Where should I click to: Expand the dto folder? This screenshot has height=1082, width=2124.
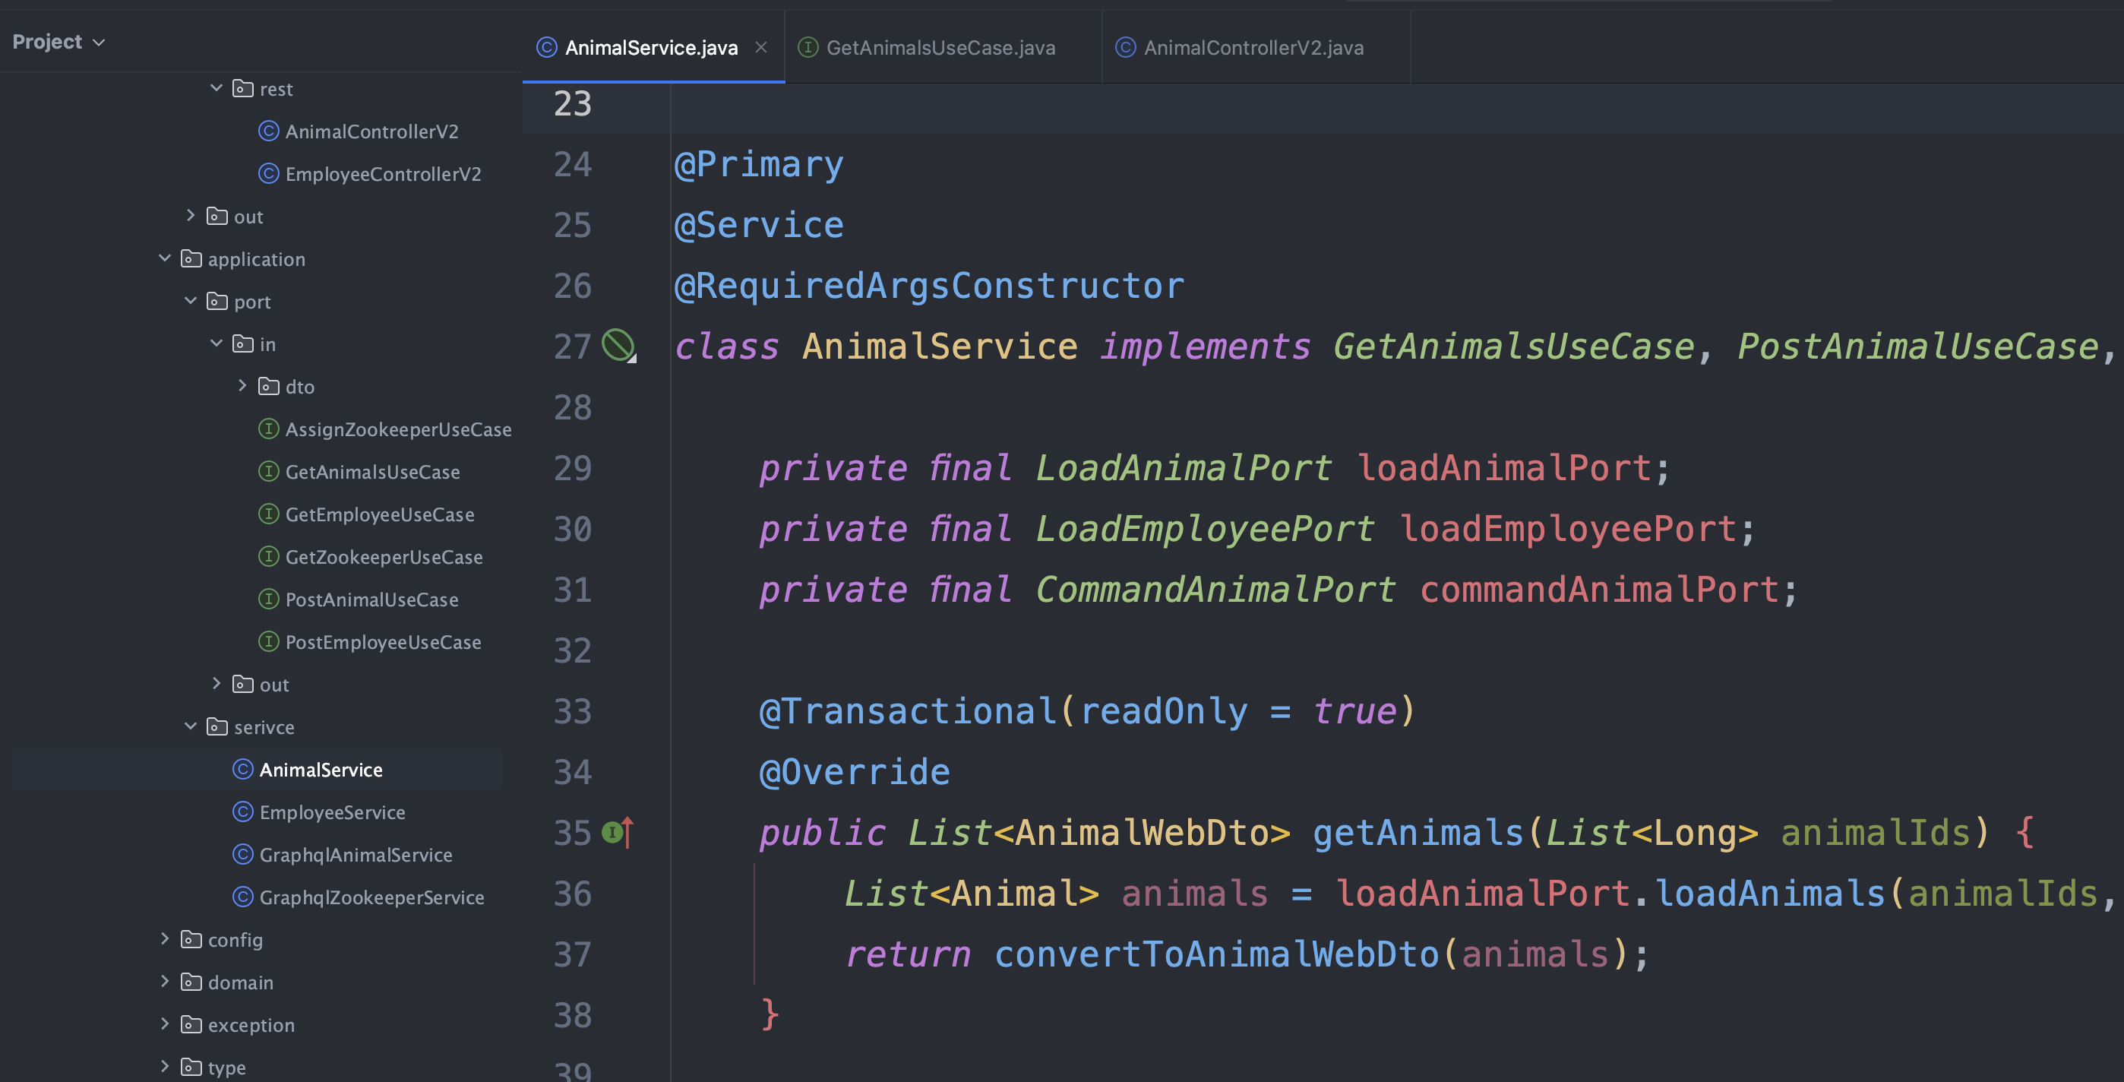pos(242,386)
